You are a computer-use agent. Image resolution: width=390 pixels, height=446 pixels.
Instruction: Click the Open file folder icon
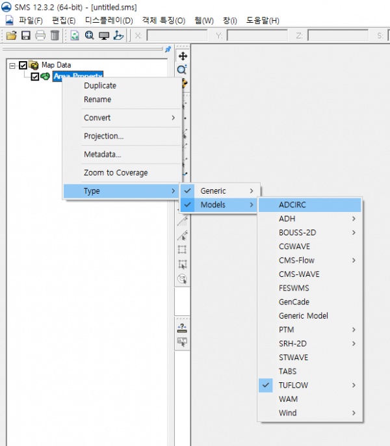click(12, 36)
